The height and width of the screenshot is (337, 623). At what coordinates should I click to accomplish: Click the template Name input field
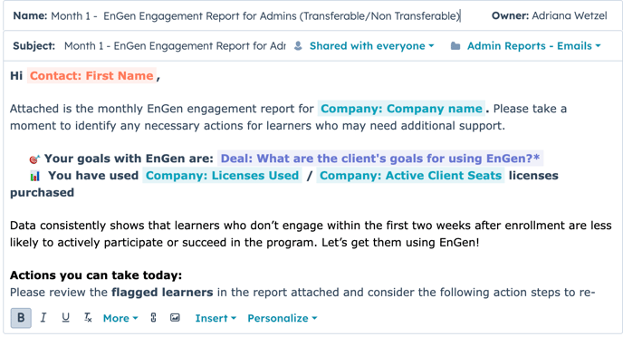(255, 16)
